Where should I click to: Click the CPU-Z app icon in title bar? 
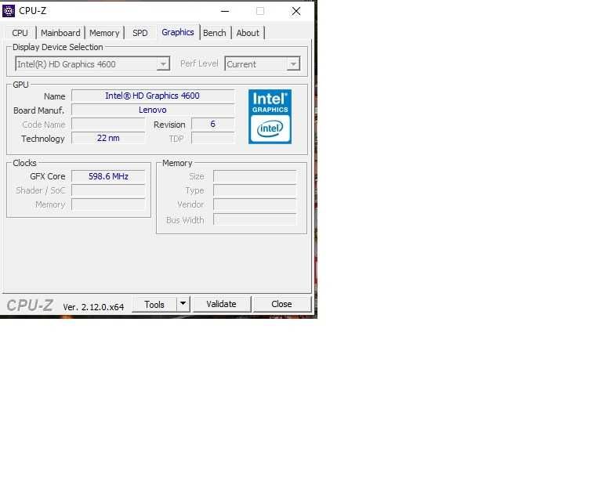click(9, 11)
